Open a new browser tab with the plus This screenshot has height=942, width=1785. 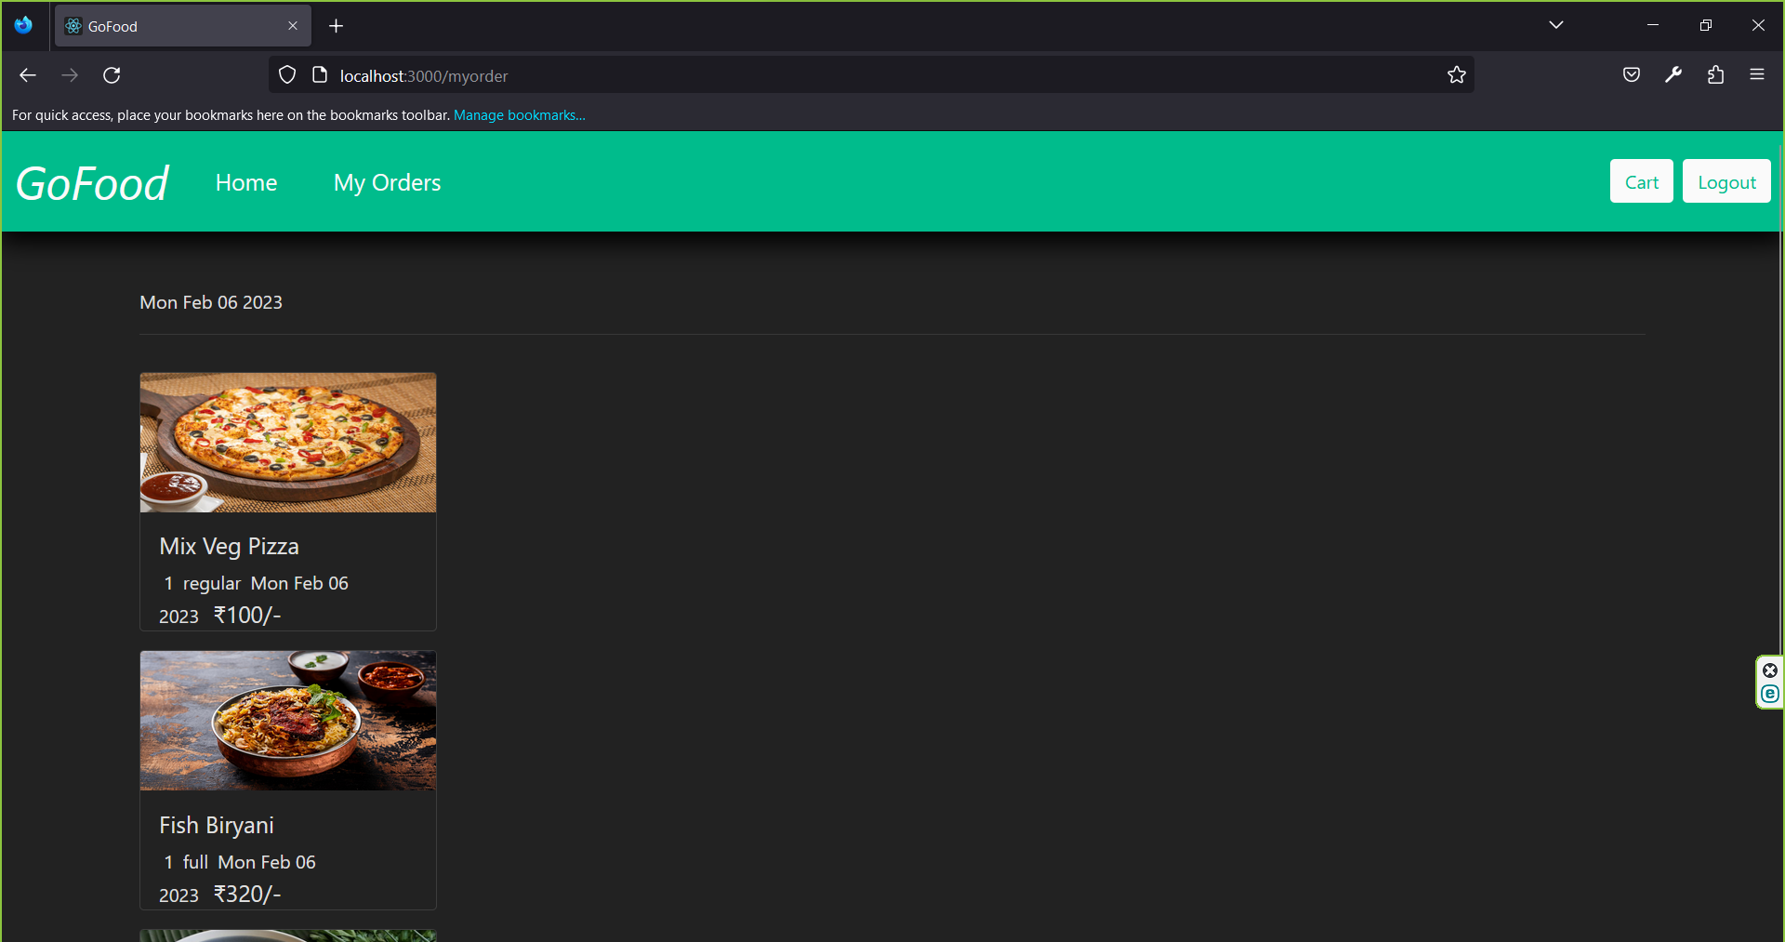coord(336,25)
